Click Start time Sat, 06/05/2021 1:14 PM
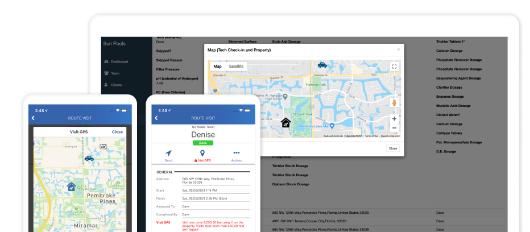Image resolution: width=530 pixels, height=232 pixels. click(x=200, y=190)
